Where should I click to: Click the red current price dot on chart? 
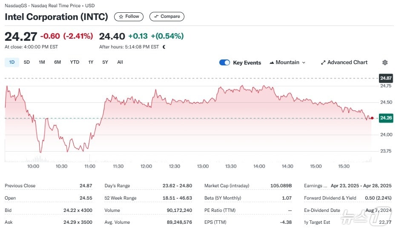[373, 118]
